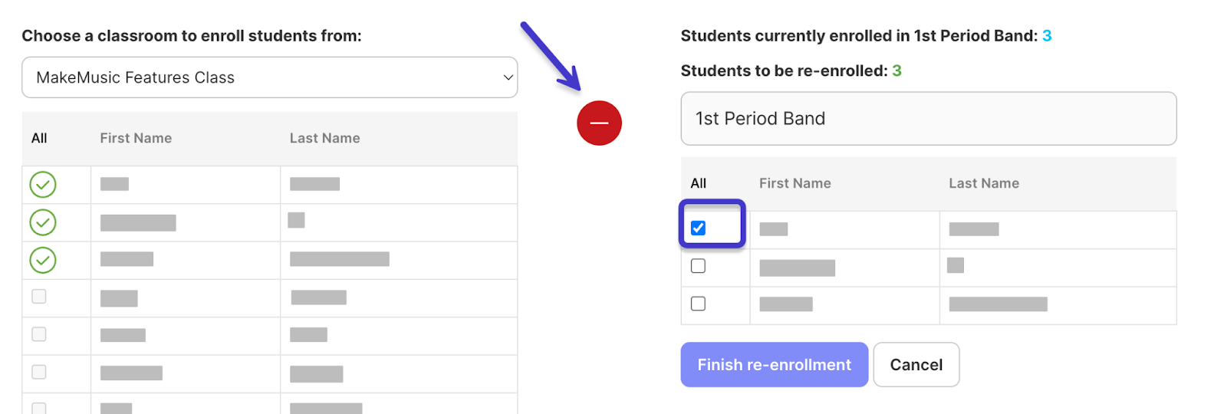Click the Finish re-enrollment button

(x=775, y=365)
